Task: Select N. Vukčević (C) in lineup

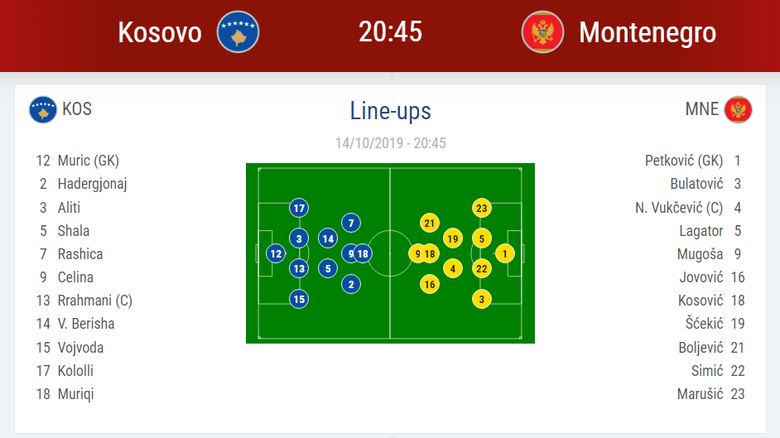Action: tap(679, 207)
